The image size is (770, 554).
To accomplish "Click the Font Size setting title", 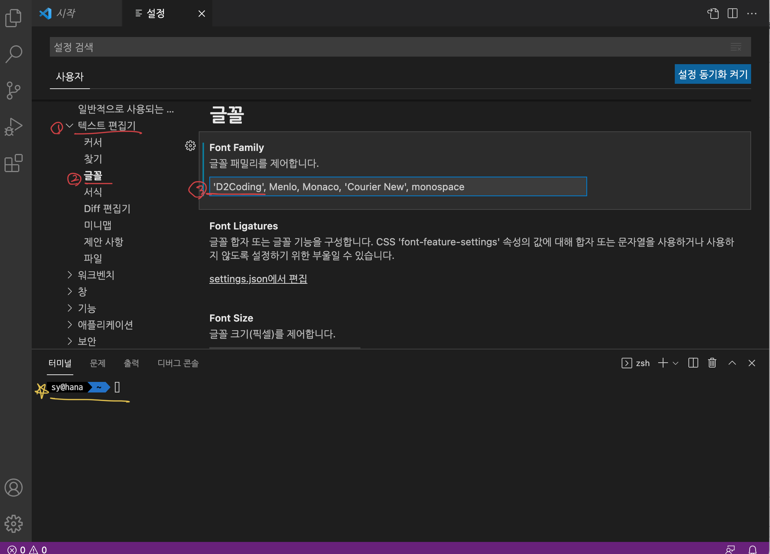I will [x=231, y=318].
